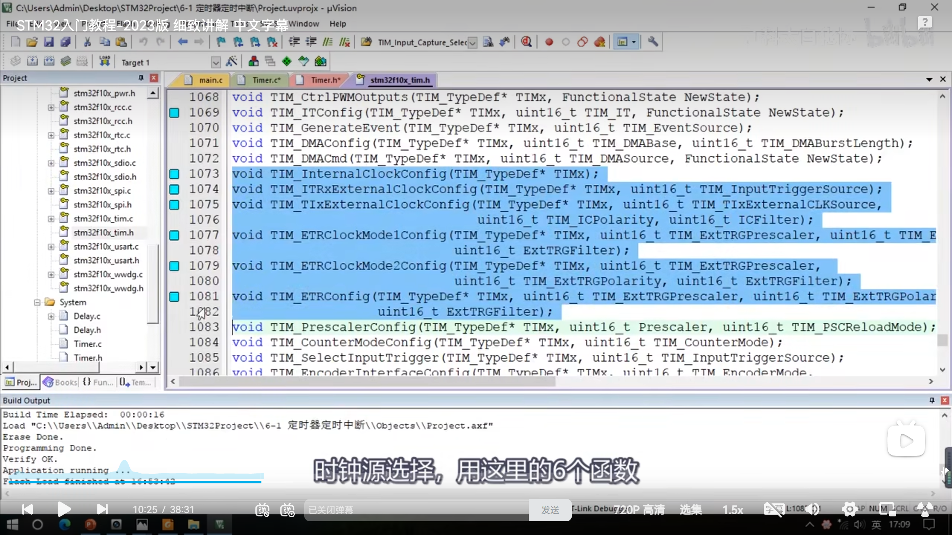Click the Navigate Backwards arrow icon

182,42
